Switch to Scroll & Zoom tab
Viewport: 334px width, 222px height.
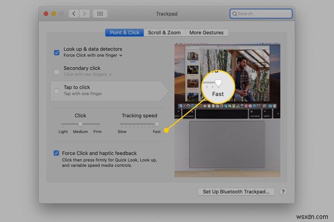[163, 33]
